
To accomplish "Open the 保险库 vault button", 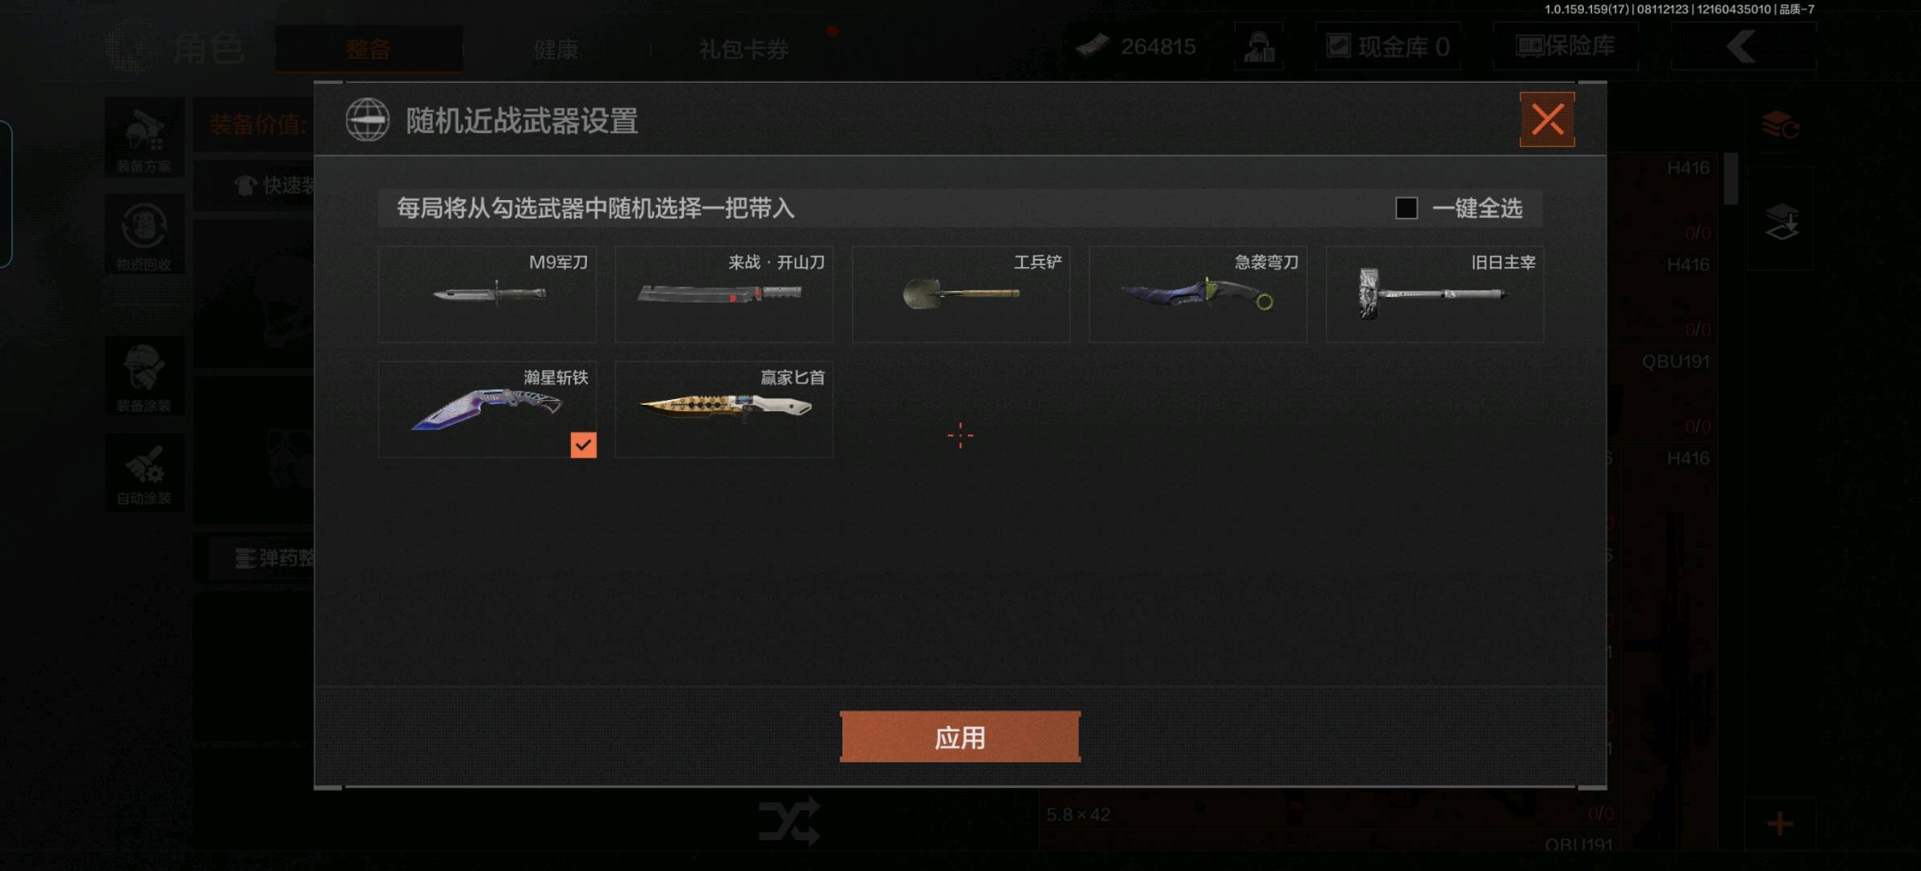I will click(1565, 46).
